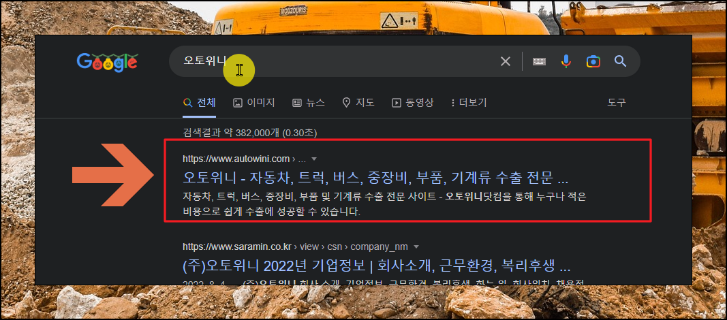Select the 전체 tab
This screenshot has width=727, height=320.
200,103
